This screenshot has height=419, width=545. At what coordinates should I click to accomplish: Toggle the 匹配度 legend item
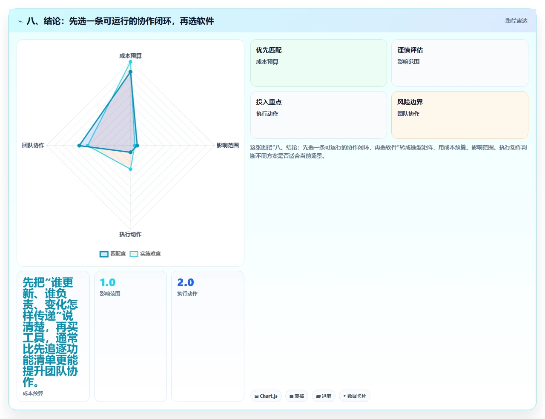[113, 254]
